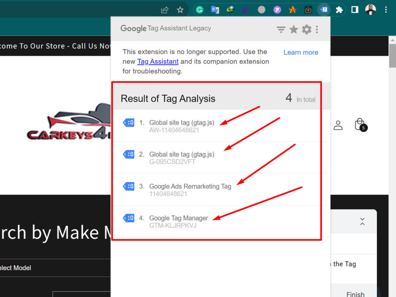
Task: Click the Learn more link
Action: coord(301,52)
